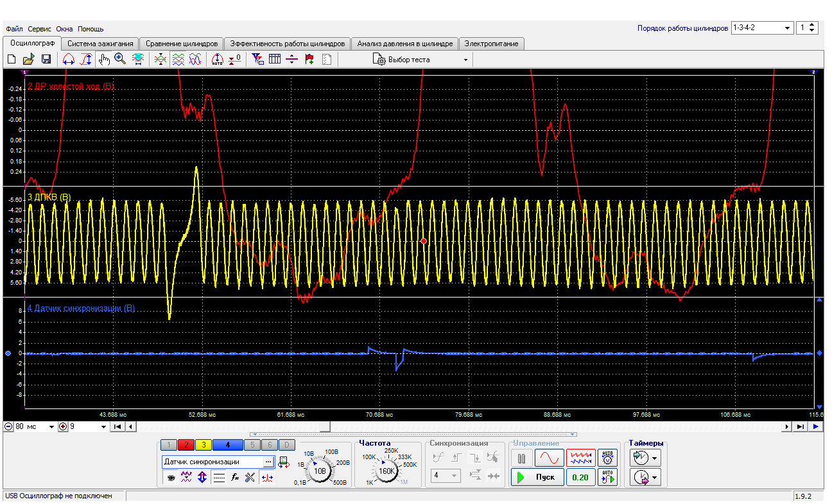Open the lower timer clock dropdown
Image resolution: width=832 pixels, height=504 pixels.
coord(645,477)
